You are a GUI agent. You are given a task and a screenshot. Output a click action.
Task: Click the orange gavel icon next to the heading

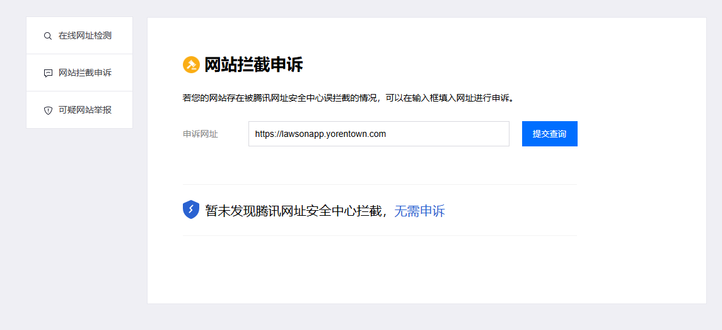[x=191, y=65]
